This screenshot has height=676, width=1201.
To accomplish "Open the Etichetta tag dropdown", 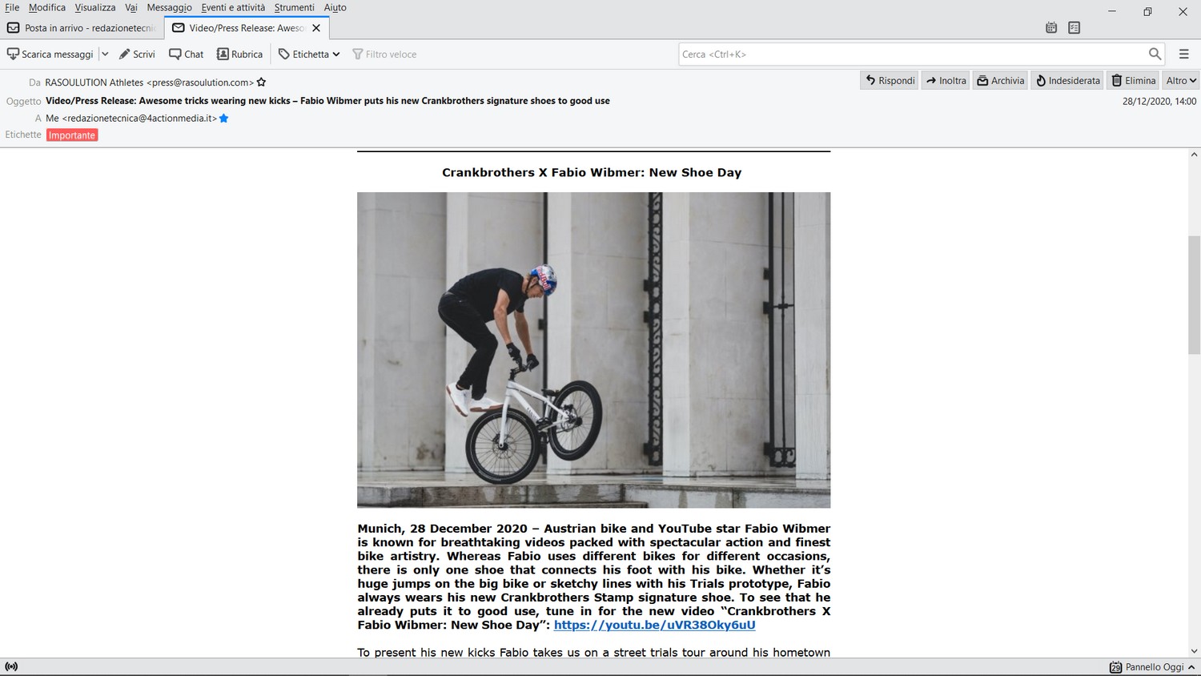I will [x=309, y=54].
